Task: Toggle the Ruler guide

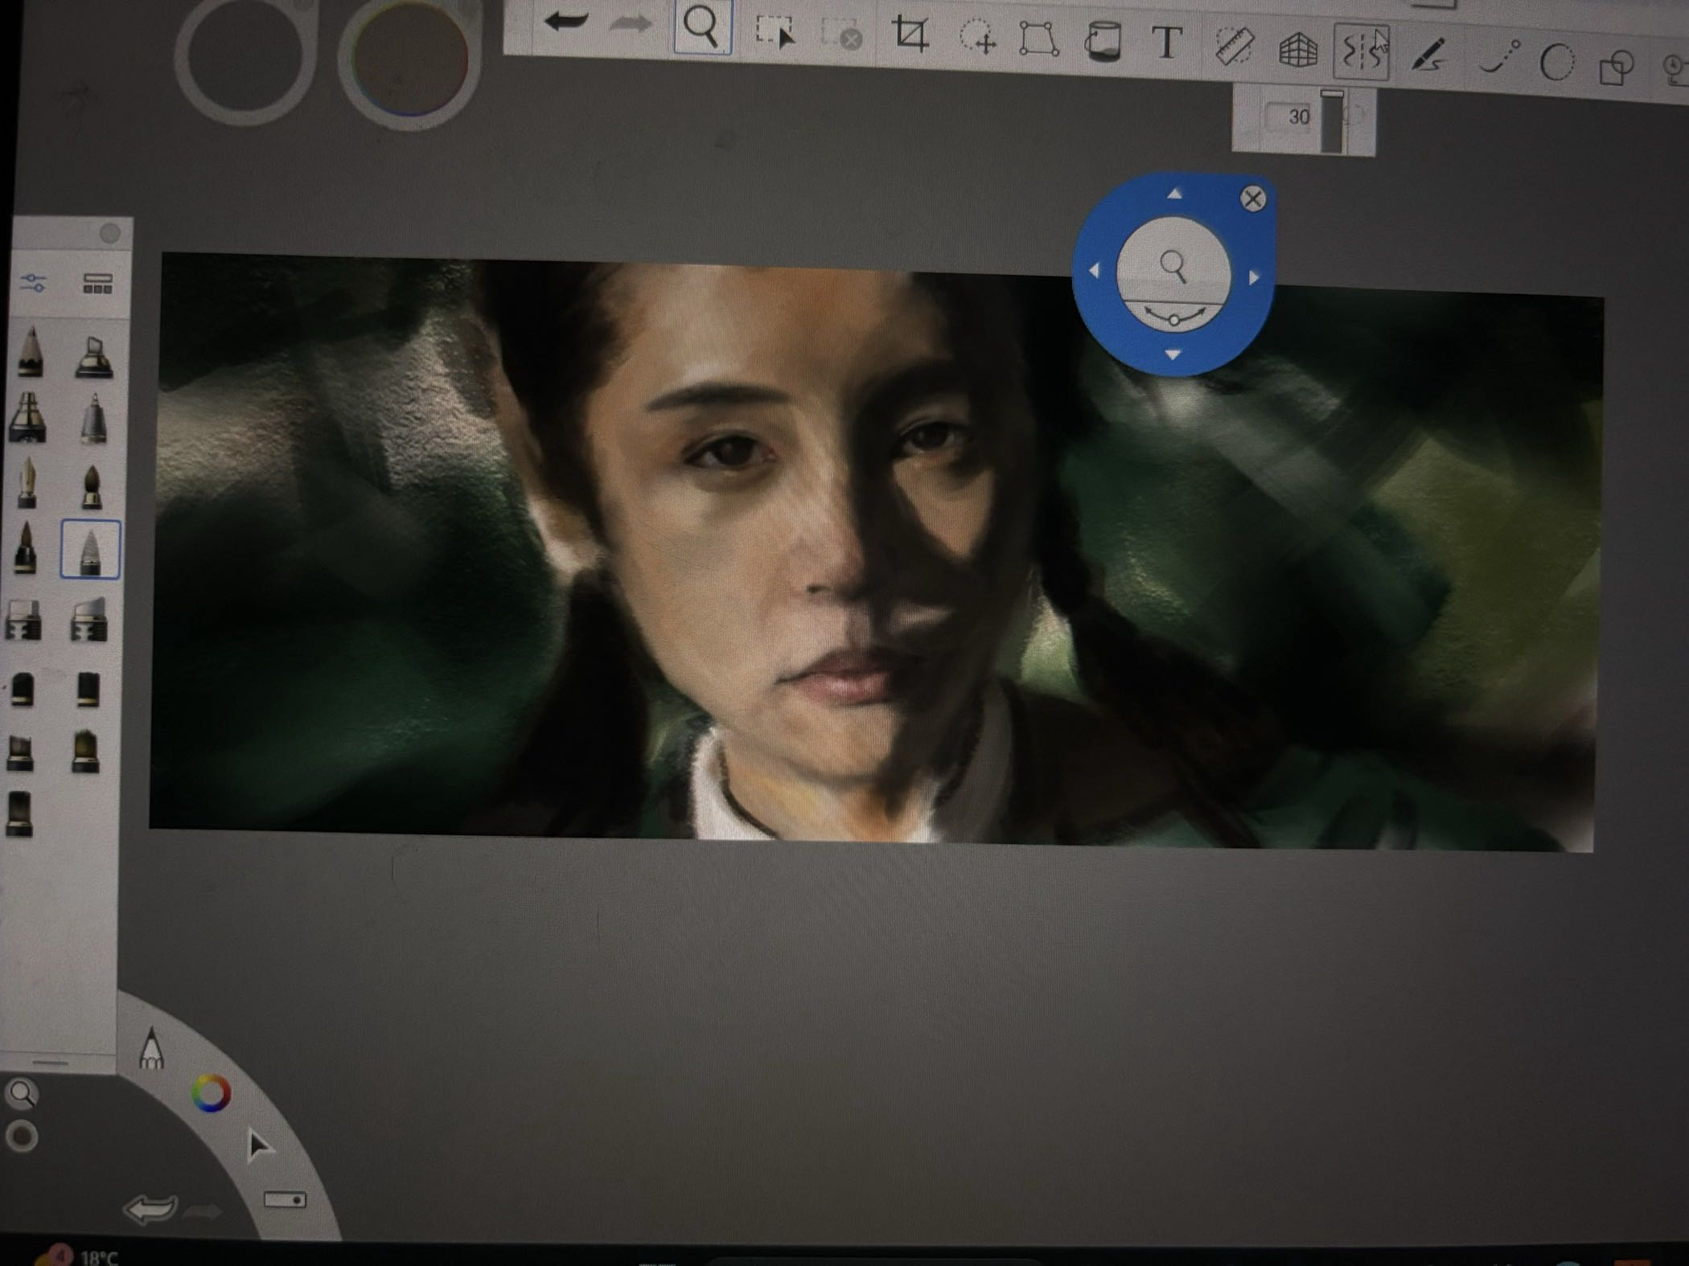Action: click(1234, 47)
